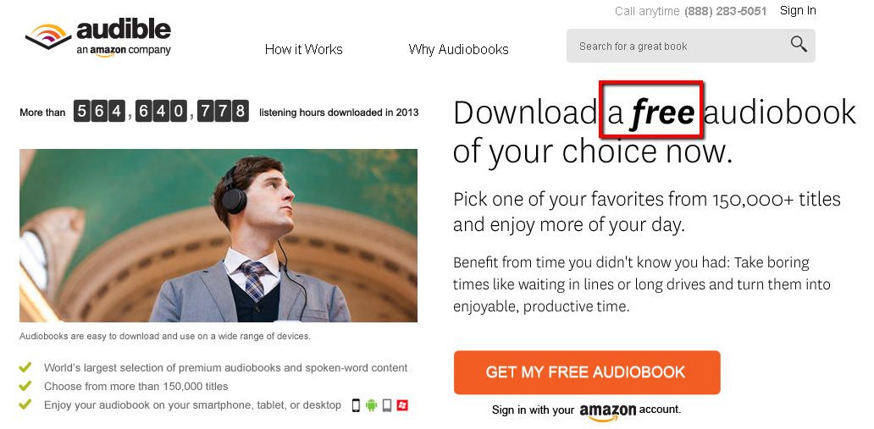Click the highlighted word free in headline
Screen dimensions: 874x429
click(x=663, y=113)
